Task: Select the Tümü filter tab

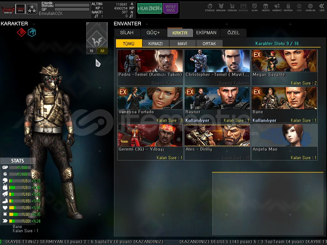Action: pos(129,43)
